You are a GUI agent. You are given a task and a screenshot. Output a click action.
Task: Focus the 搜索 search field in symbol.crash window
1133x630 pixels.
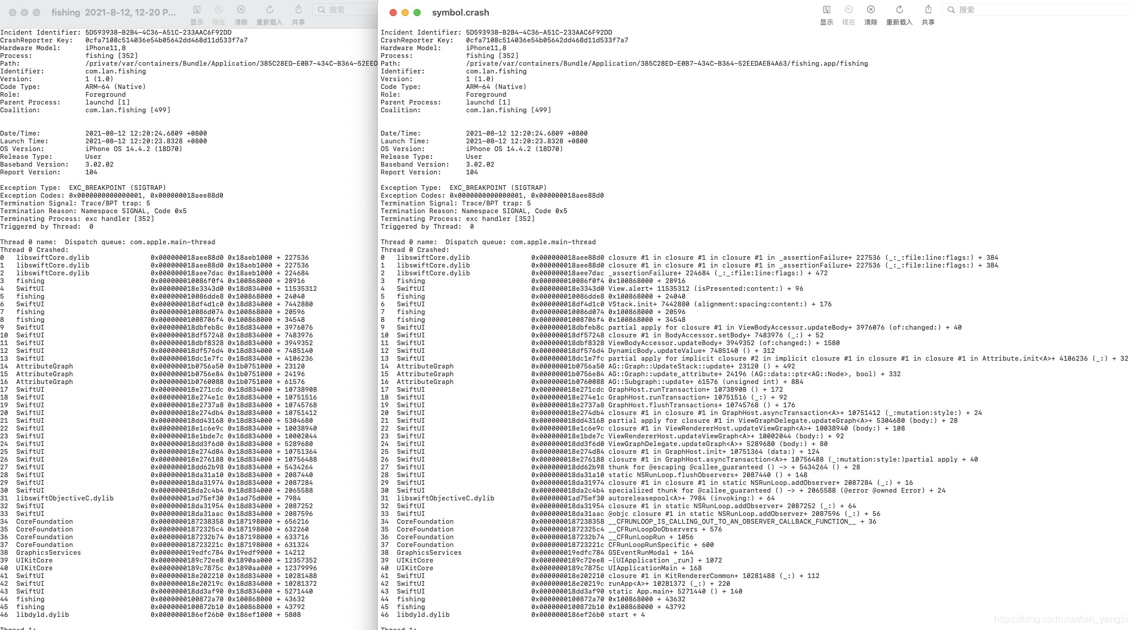(x=1037, y=10)
